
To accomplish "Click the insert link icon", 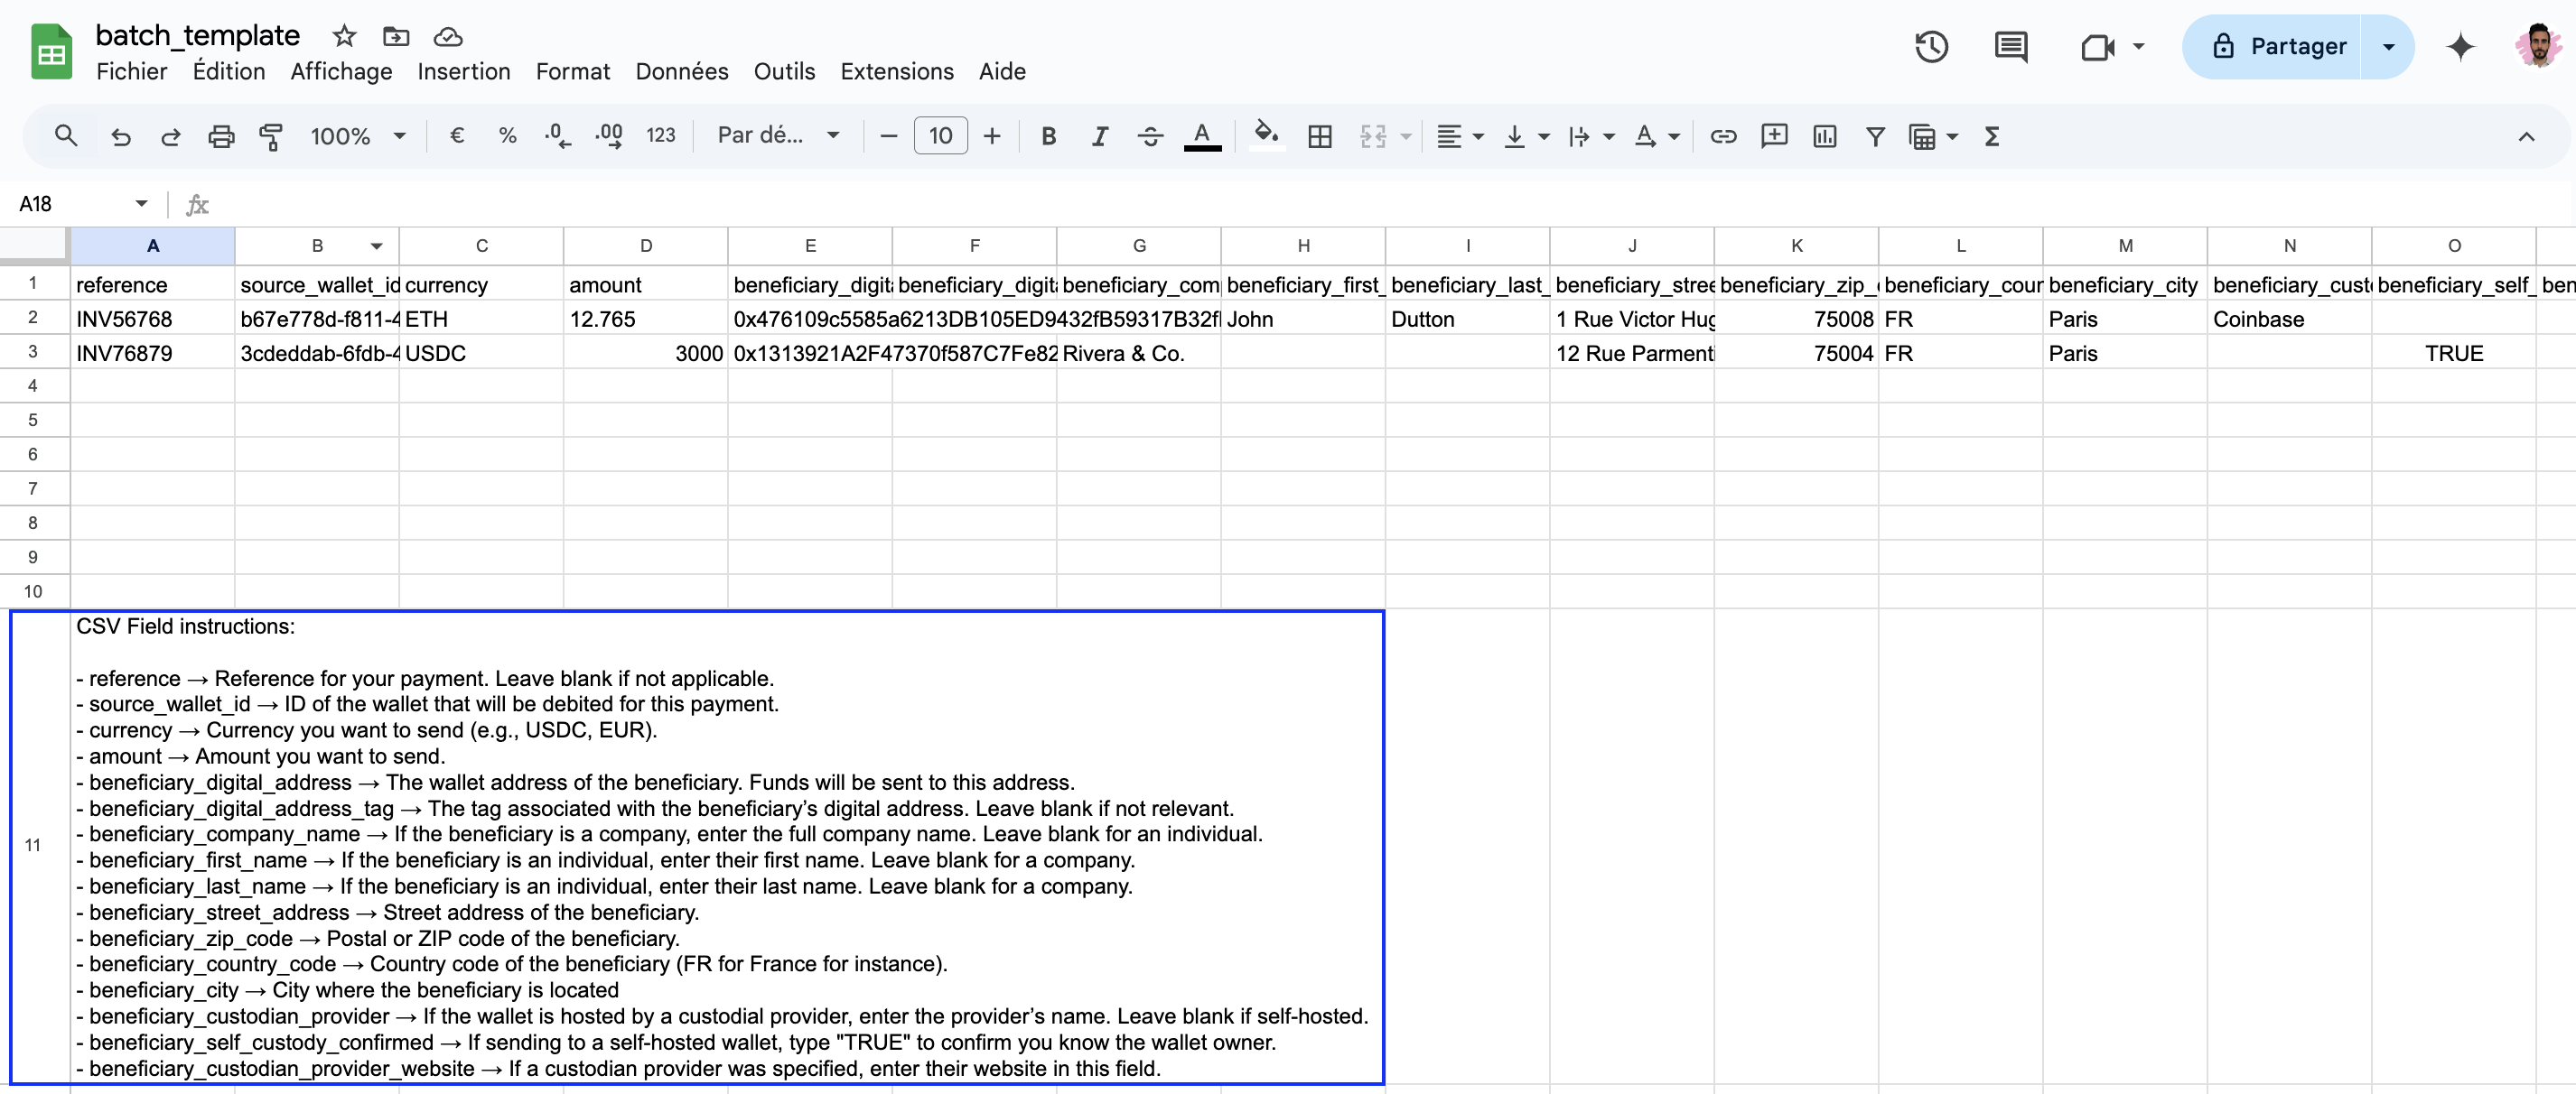I will (x=1723, y=136).
